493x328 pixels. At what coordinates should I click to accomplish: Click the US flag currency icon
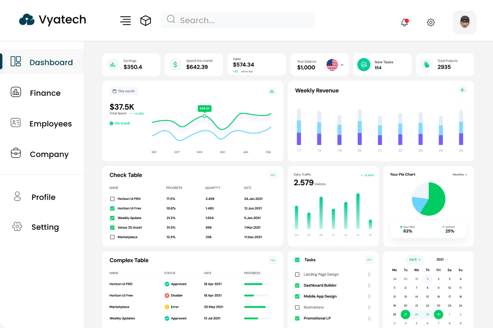(332, 65)
